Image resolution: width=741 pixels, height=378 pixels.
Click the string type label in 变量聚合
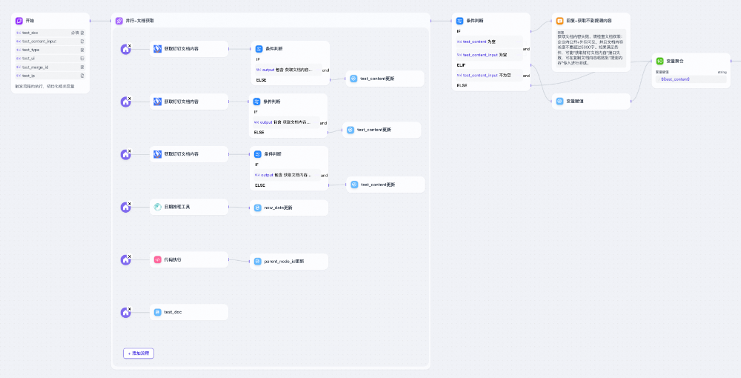[x=722, y=72]
